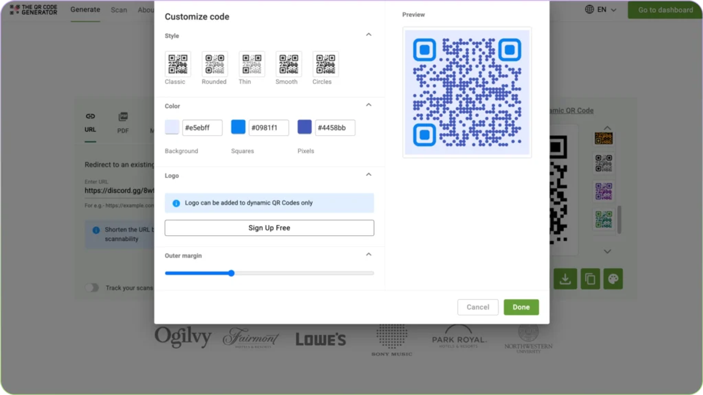Choose the Thin QR style
This screenshot has height=395, width=703.
coord(252,64)
